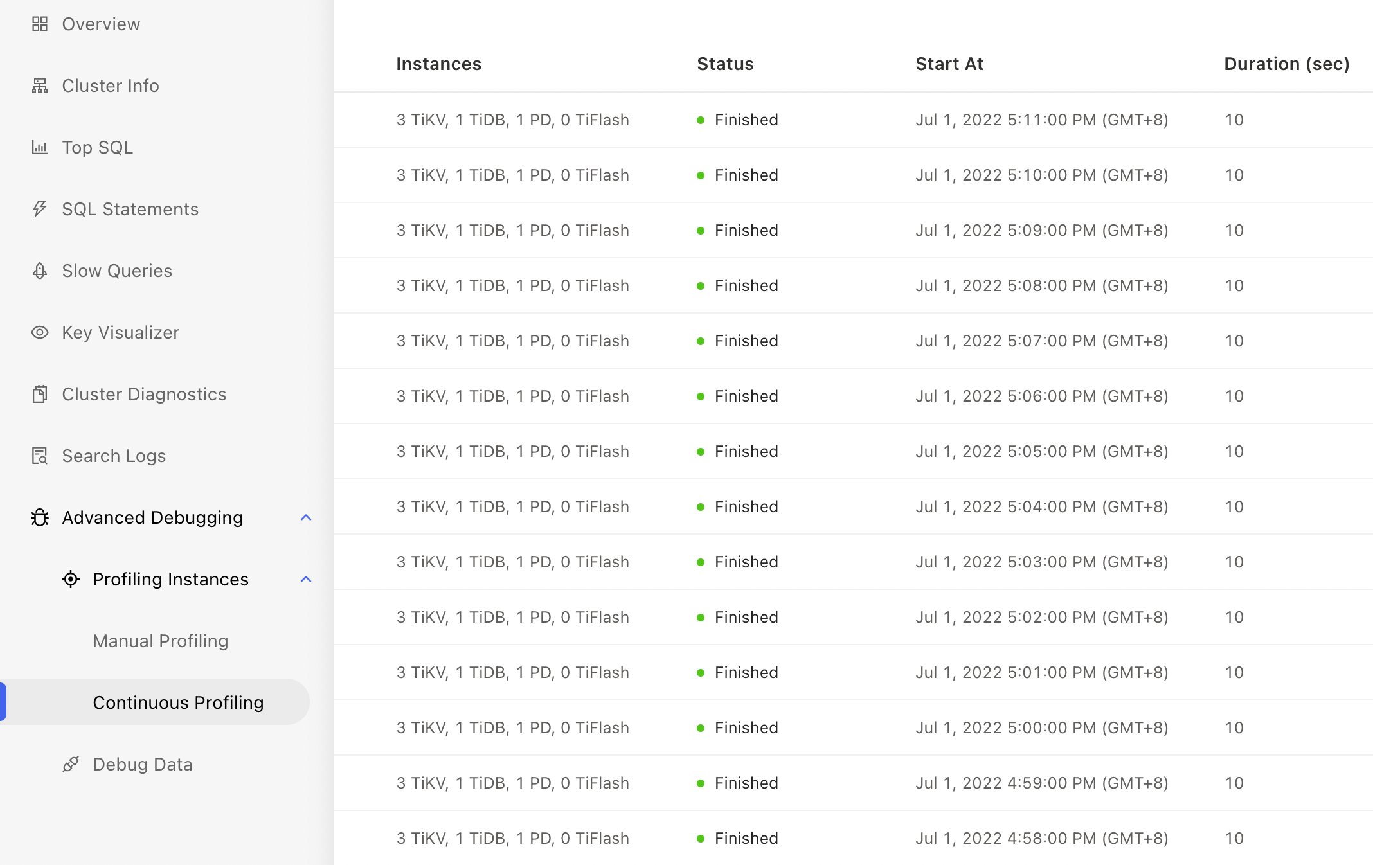Image resolution: width=1373 pixels, height=865 pixels.
Task: Click the Advanced Debugging bug icon
Action: 40,517
